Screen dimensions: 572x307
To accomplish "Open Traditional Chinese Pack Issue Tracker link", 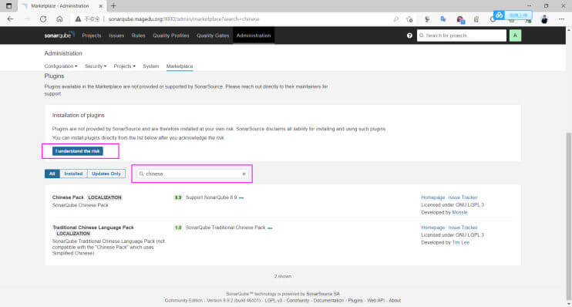I will click(463, 228).
